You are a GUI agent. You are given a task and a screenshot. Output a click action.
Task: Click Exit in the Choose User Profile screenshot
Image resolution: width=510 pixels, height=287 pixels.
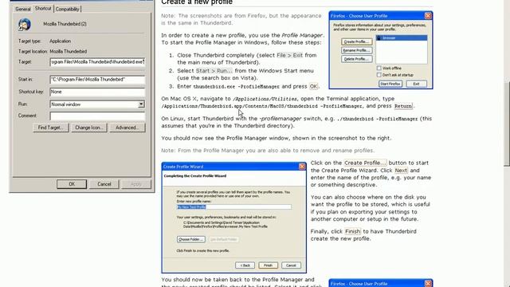(416, 84)
